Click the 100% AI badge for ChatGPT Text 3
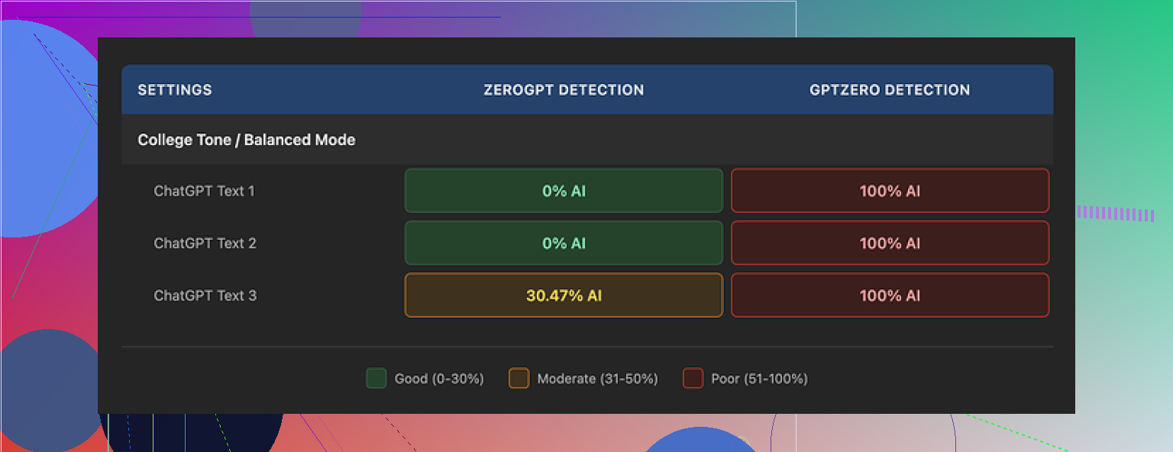 tap(890, 295)
